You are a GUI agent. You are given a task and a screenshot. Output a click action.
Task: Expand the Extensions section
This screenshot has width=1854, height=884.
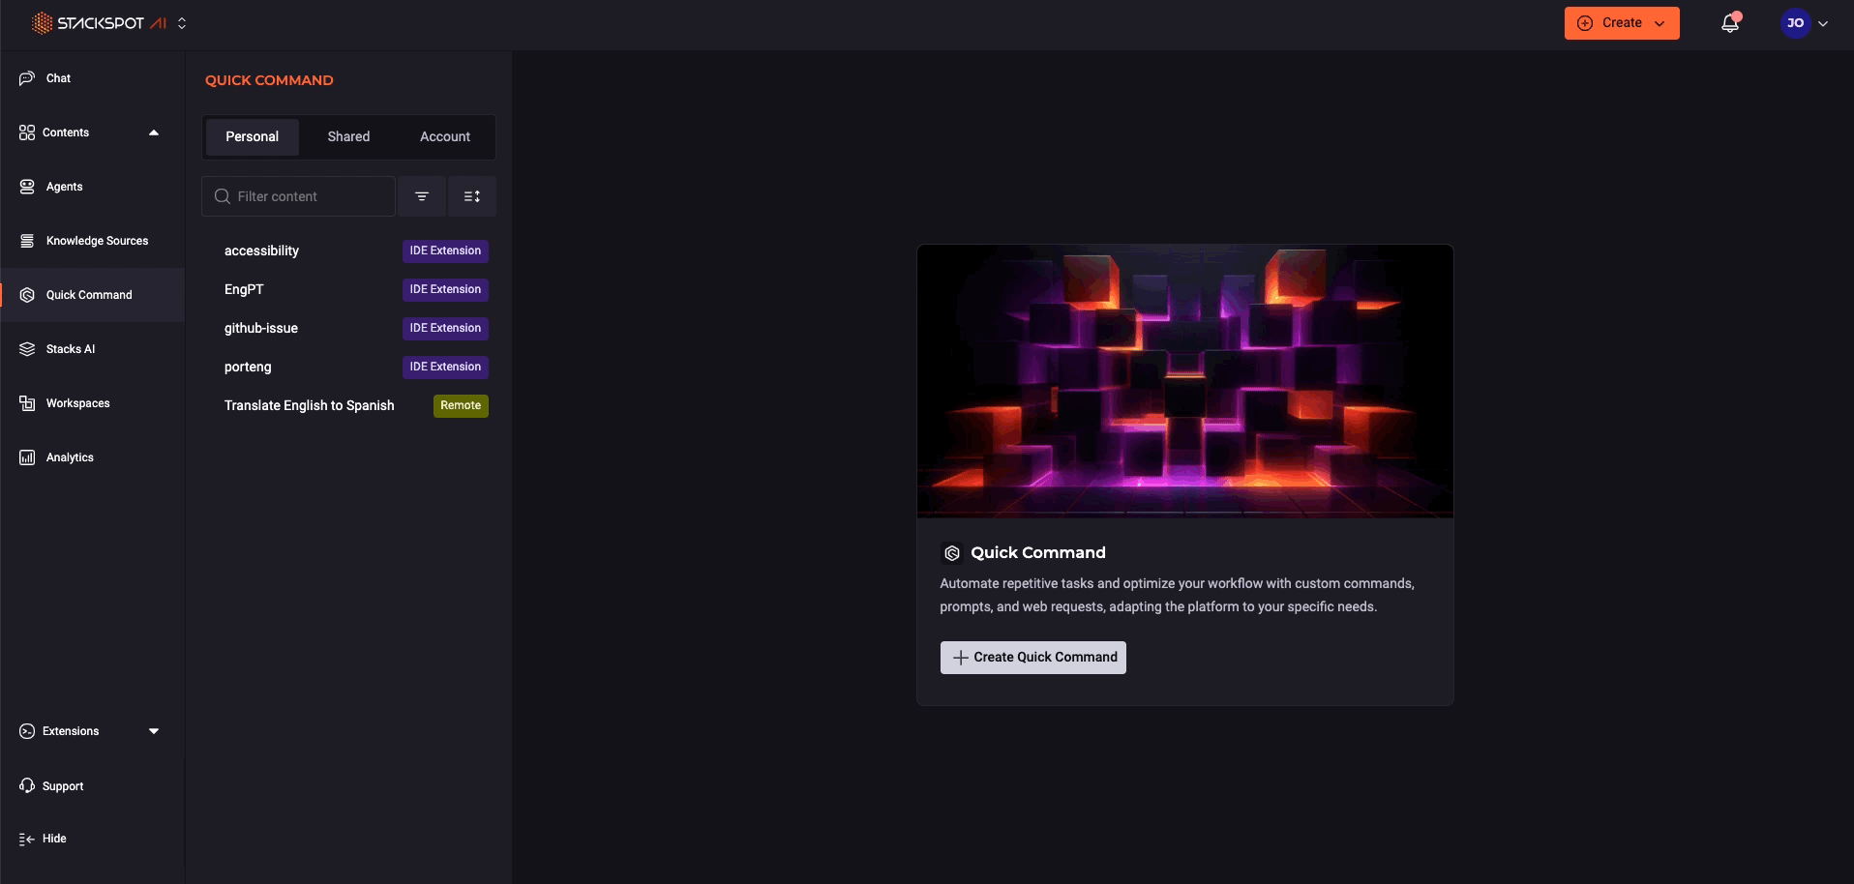(x=154, y=731)
